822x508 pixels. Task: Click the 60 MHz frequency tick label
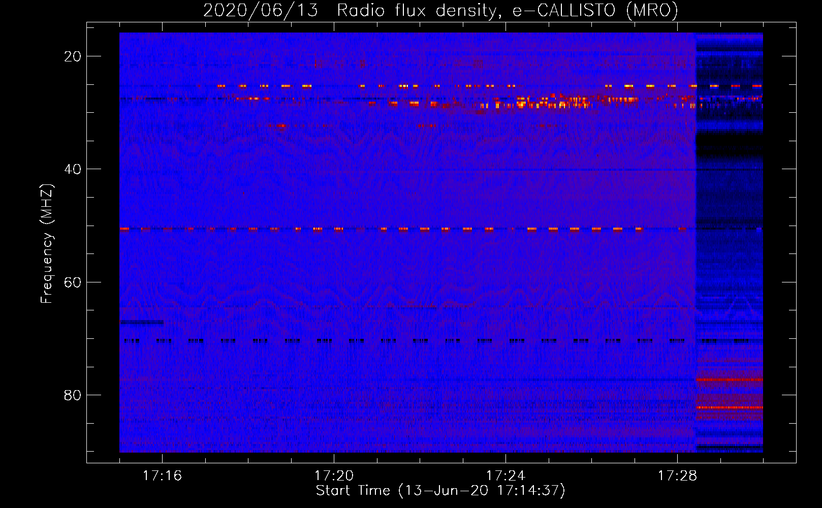click(x=73, y=282)
